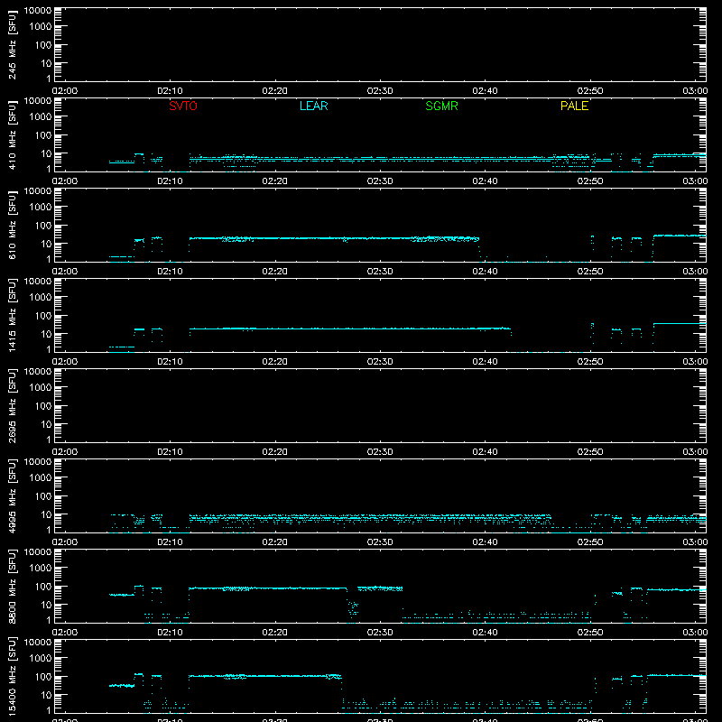This screenshot has height=722, width=722.
Task: Click the 03:00 tick under 245 MHz panel
Action: click(x=695, y=91)
